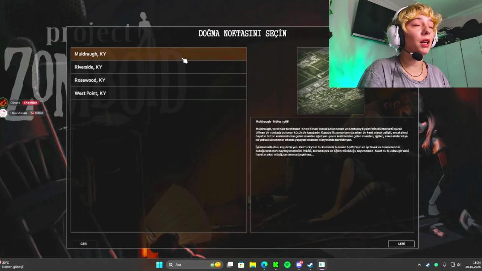Click the DOĞMA NOKTASINI SEÇİN title
Screen dimensions: 482x271
[x=243, y=33]
